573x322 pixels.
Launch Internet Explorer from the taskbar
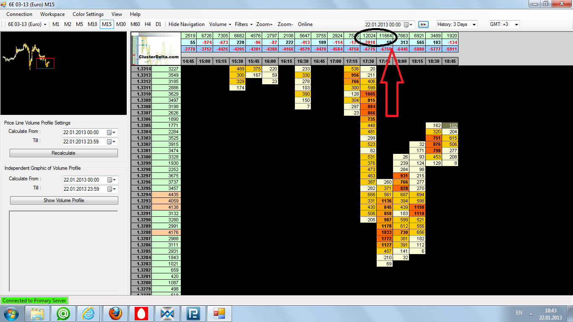pos(89,314)
